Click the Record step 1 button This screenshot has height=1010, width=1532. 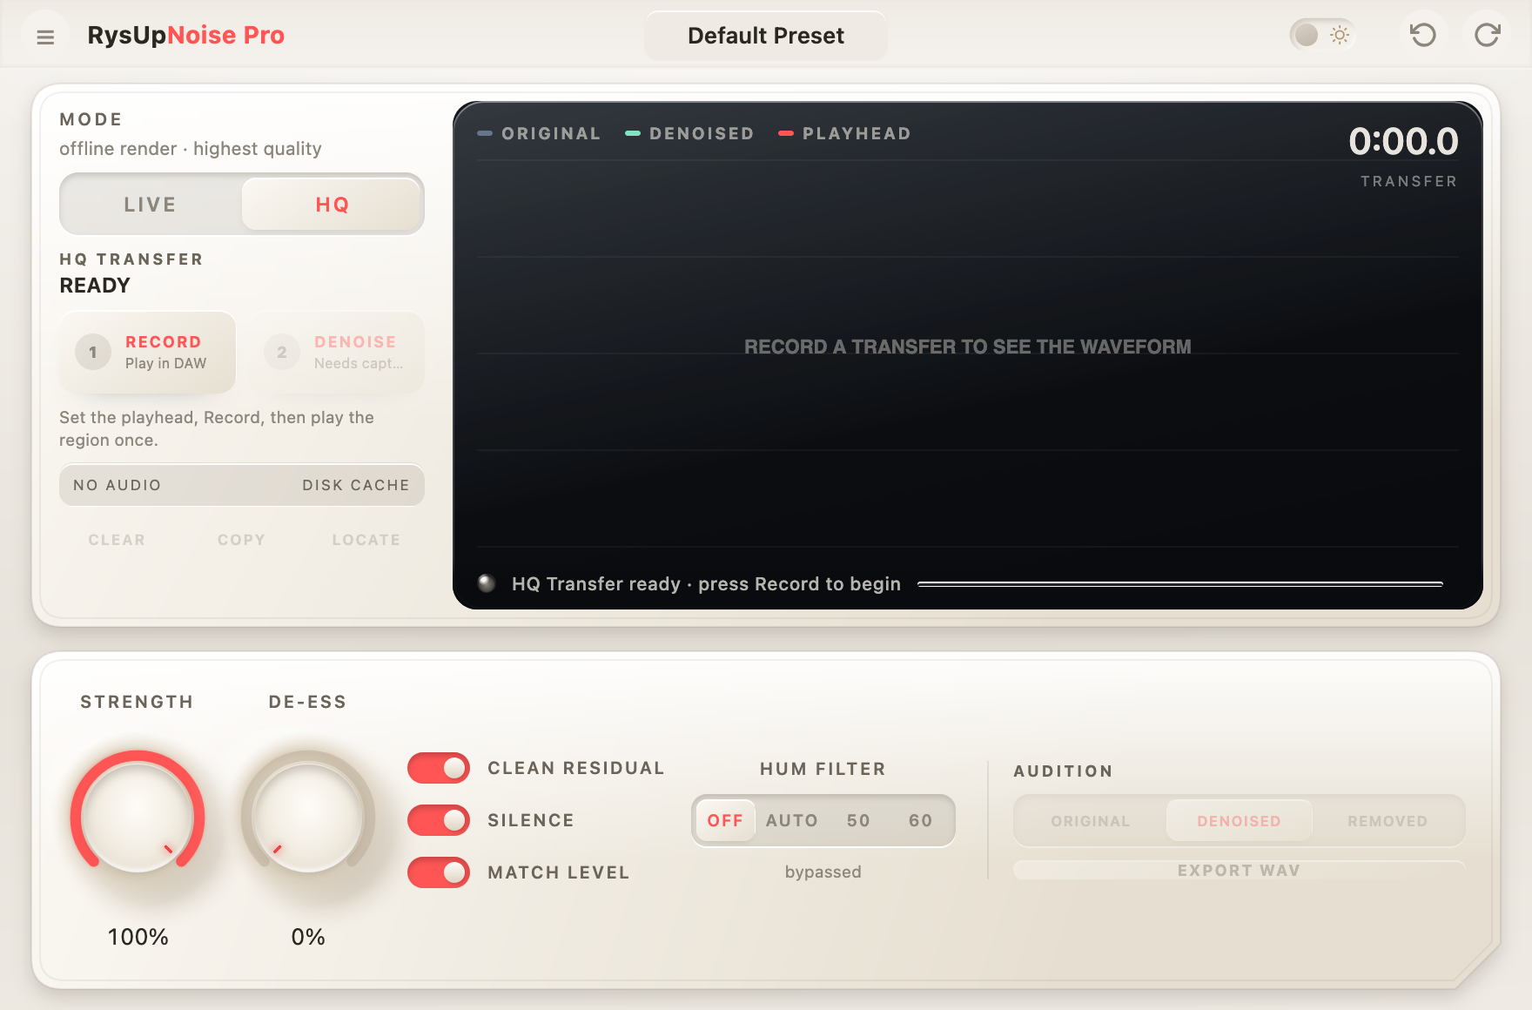click(148, 353)
